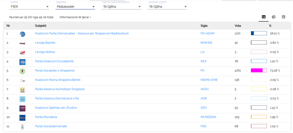The width and height of the screenshot is (293, 133).
Task: Open Lëvizja Bashkë party link
Action: (45, 43)
